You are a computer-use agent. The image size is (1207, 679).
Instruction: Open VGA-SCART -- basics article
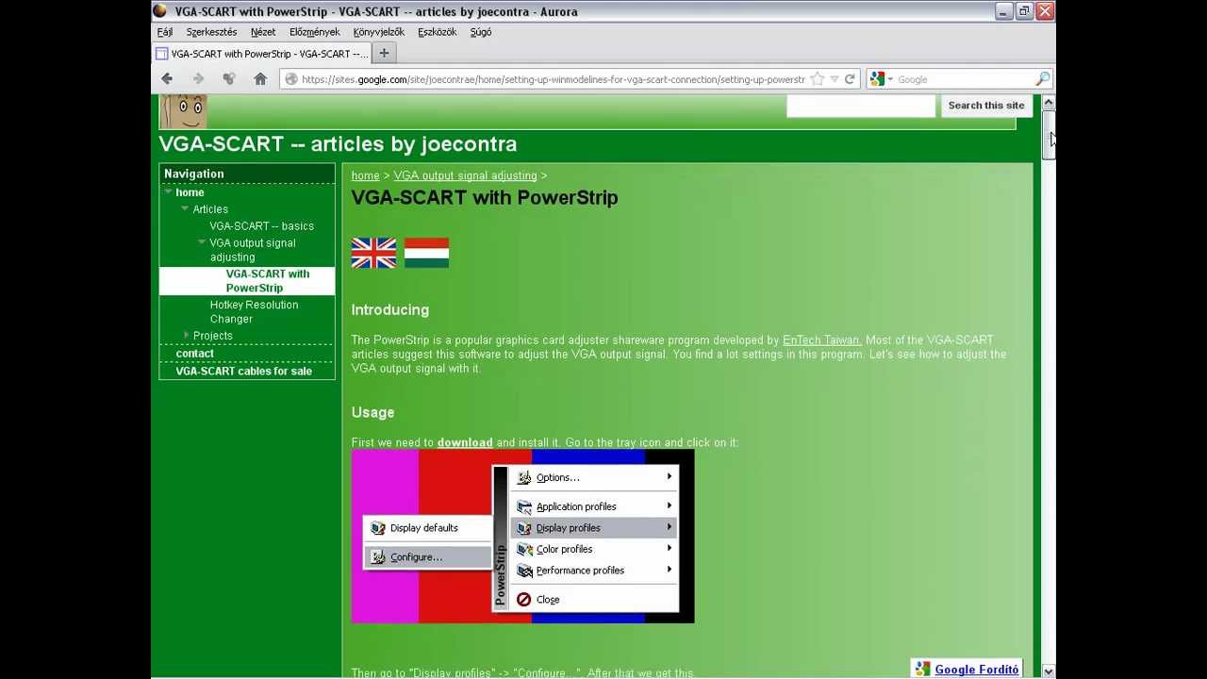(x=261, y=226)
